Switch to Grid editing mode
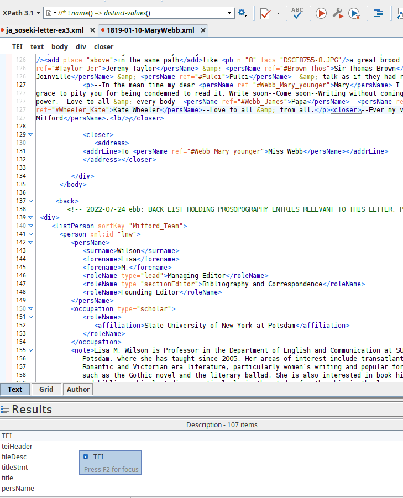This screenshot has width=403, height=498. pyautogui.click(x=46, y=389)
